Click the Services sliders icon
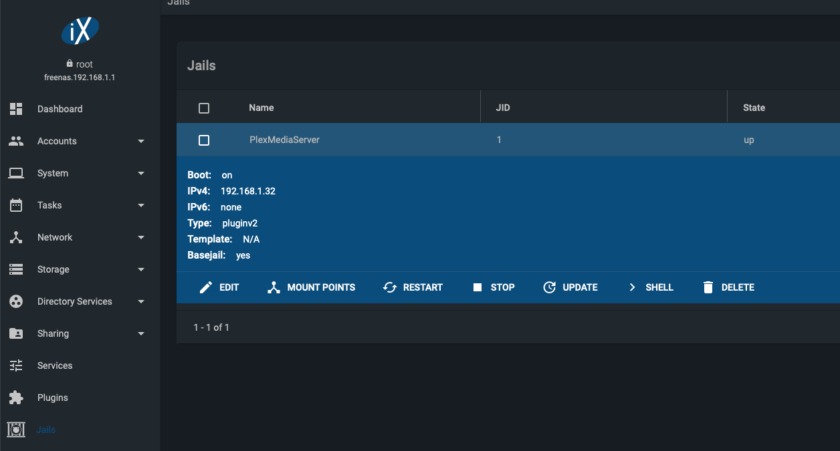840x451 pixels. tap(16, 365)
